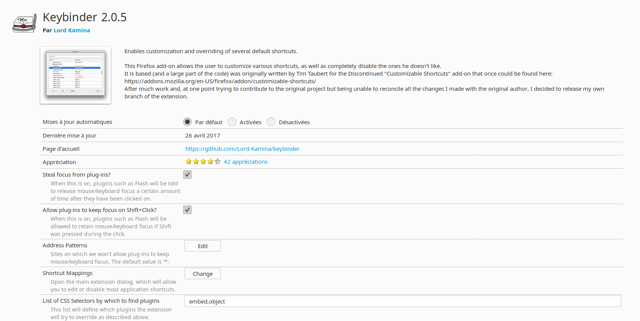
Task: Click the Appréciation label
Action: click(x=59, y=162)
